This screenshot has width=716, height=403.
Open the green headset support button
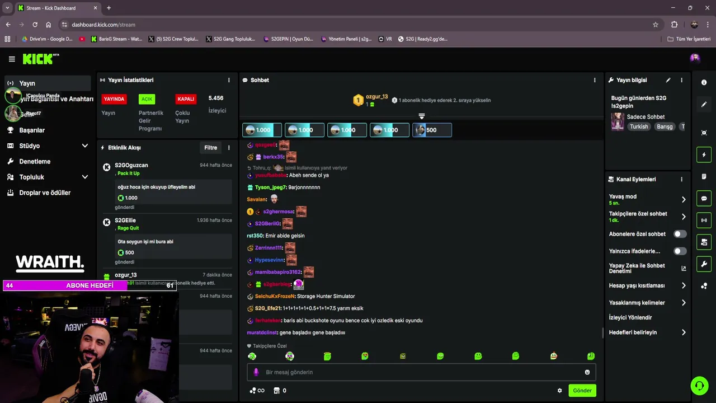click(699, 386)
